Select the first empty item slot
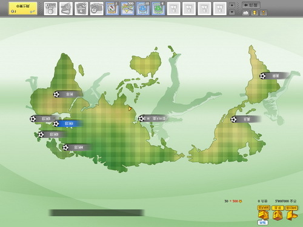Viewport: 303px width, 227px height. click(174, 8)
